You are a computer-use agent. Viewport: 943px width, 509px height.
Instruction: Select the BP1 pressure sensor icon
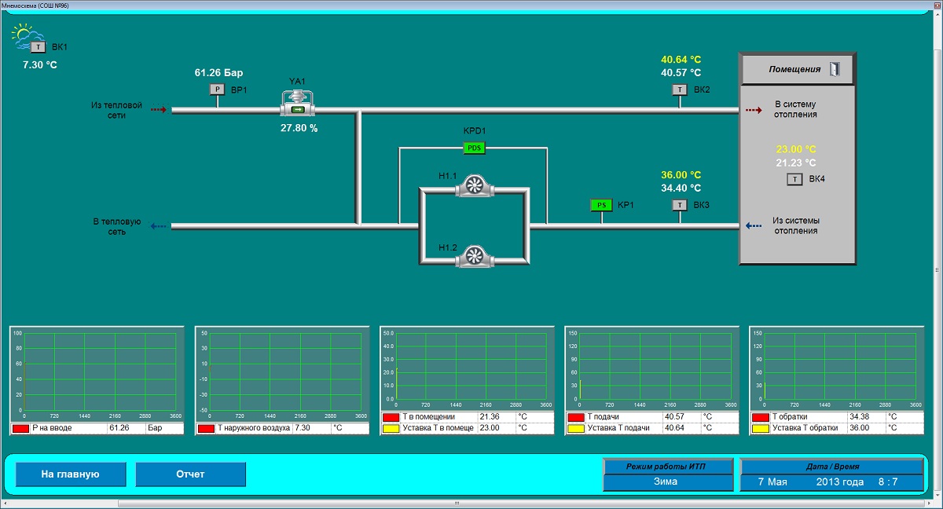217,90
